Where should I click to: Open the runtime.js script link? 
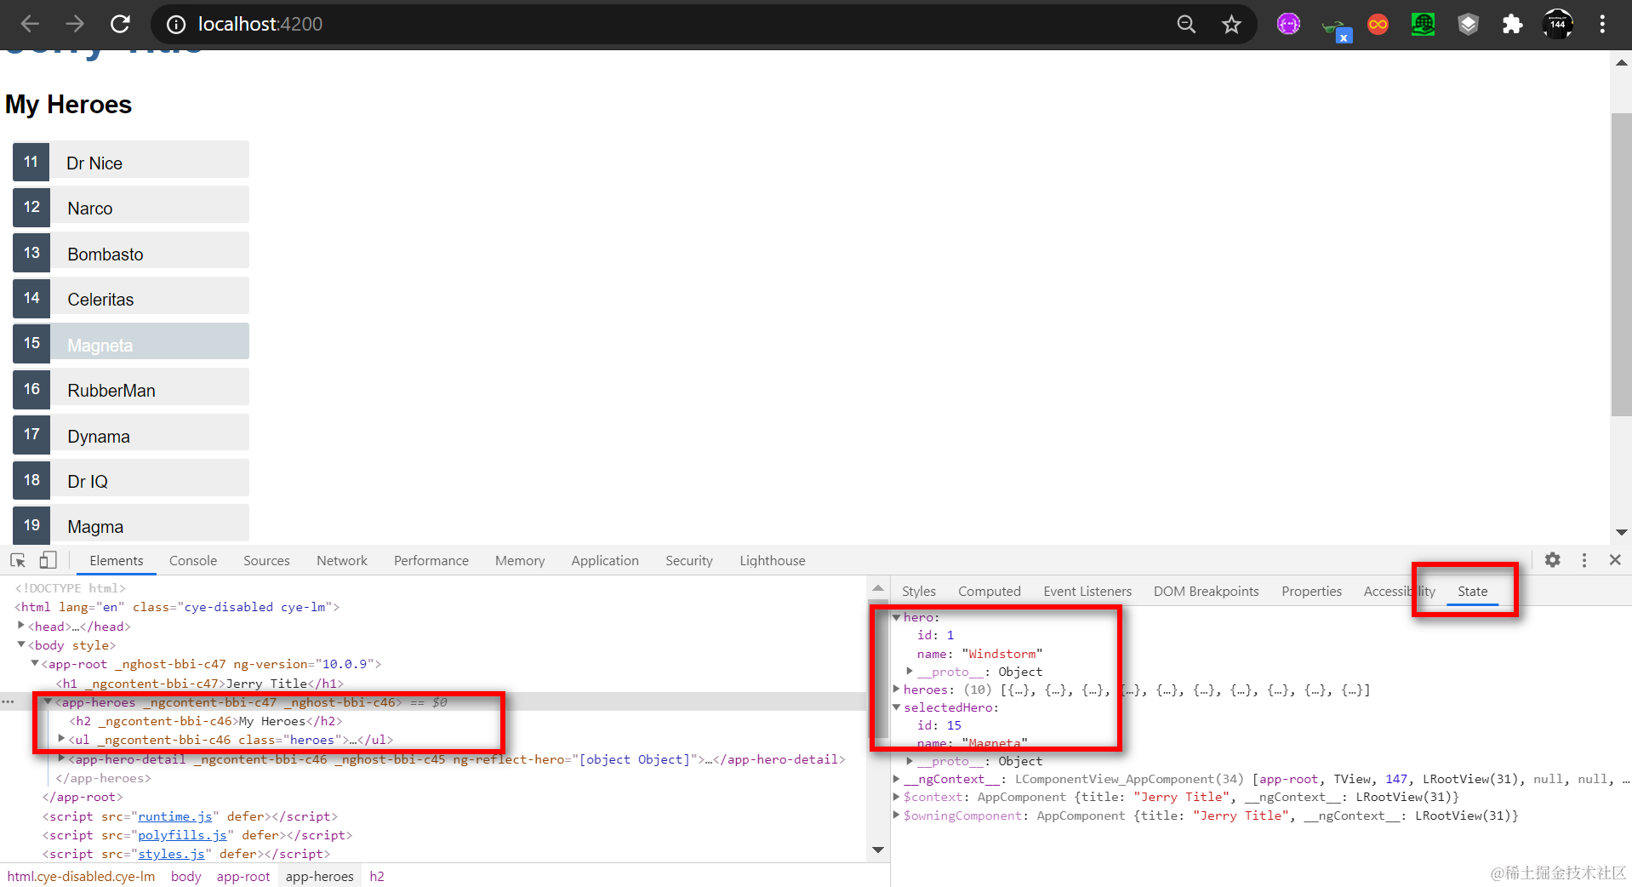coord(174,816)
